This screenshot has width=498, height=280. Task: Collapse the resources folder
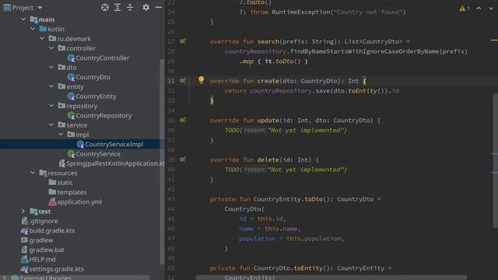[33, 173]
